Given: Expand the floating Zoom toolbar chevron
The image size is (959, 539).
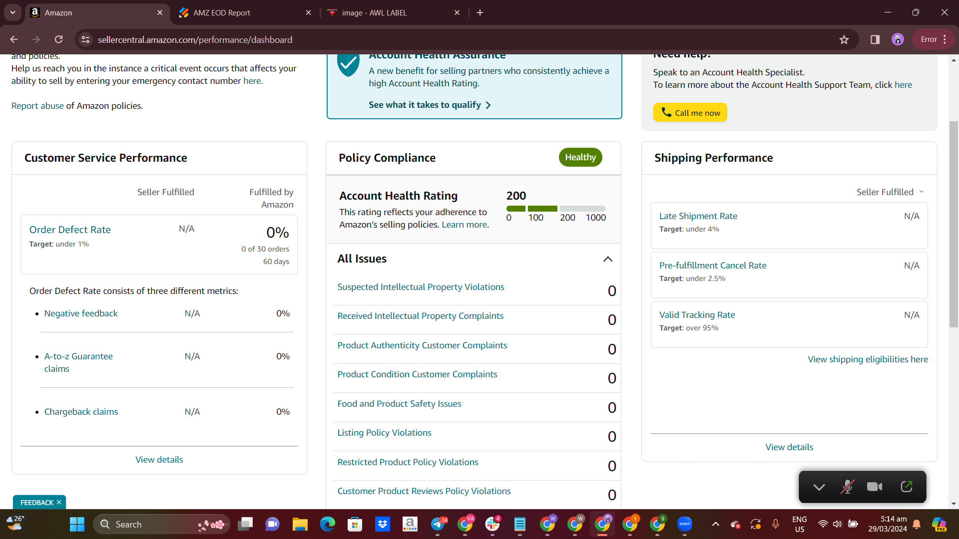Looking at the screenshot, I should [x=819, y=487].
